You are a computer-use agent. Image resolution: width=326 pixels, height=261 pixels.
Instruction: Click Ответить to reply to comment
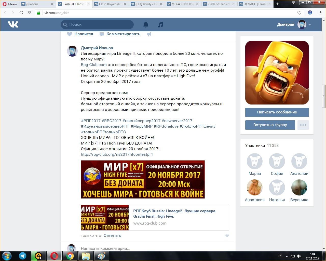coord(112,236)
